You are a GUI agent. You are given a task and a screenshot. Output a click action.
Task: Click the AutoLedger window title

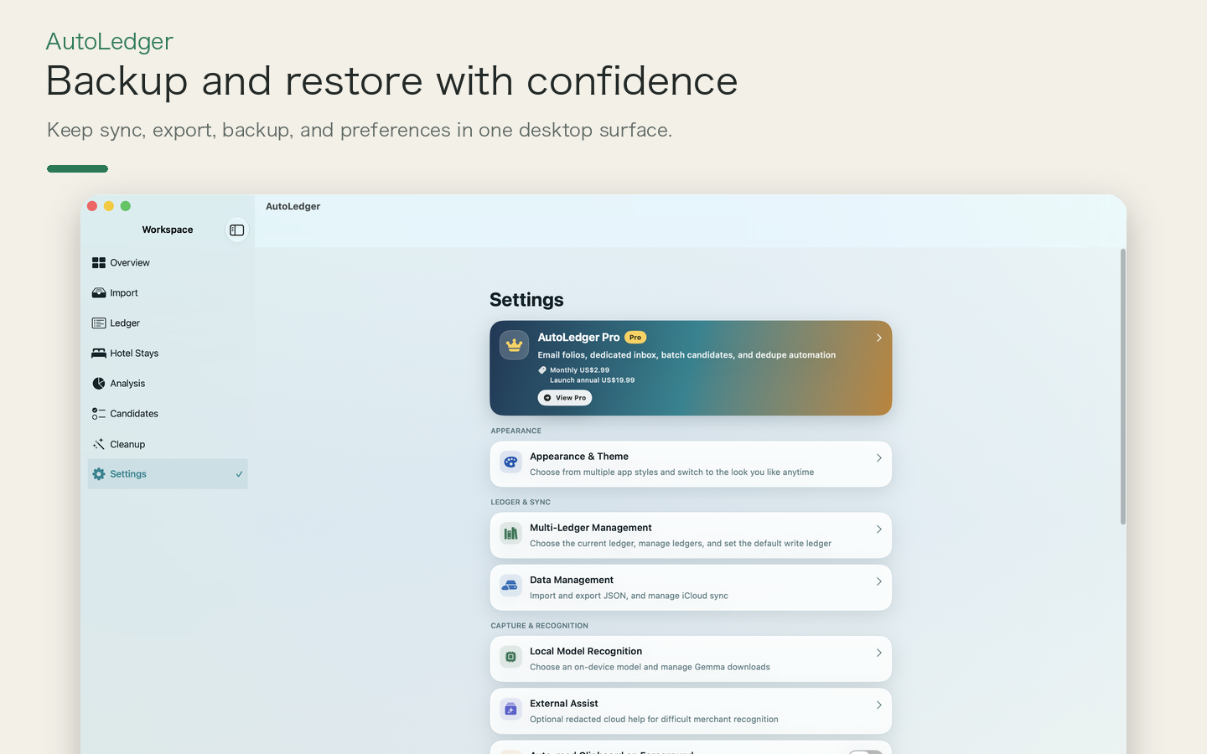293,206
